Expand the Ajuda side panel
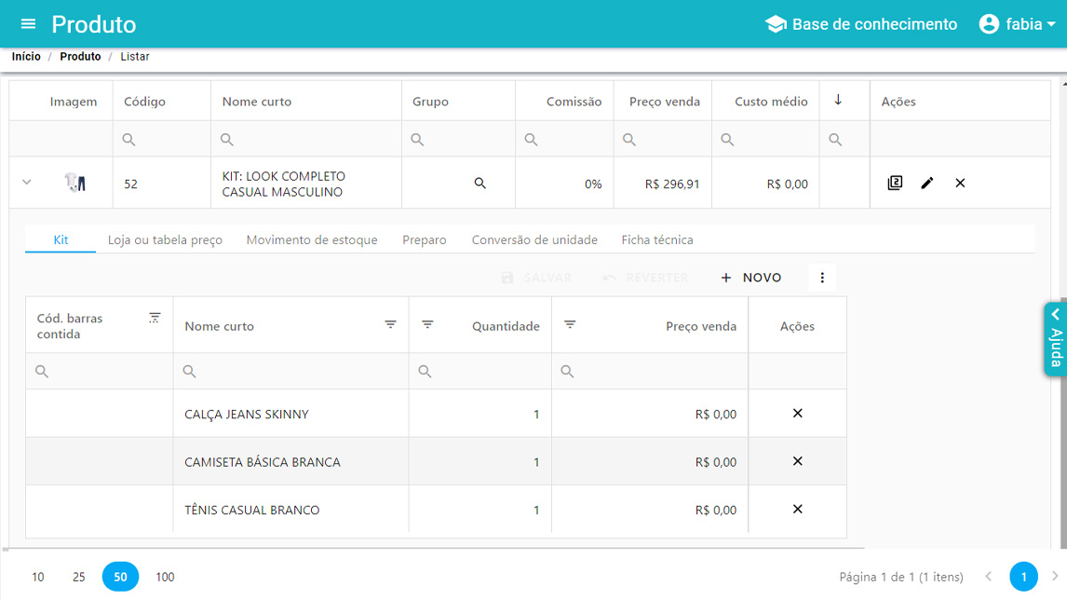1067x600 pixels. tap(1055, 338)
